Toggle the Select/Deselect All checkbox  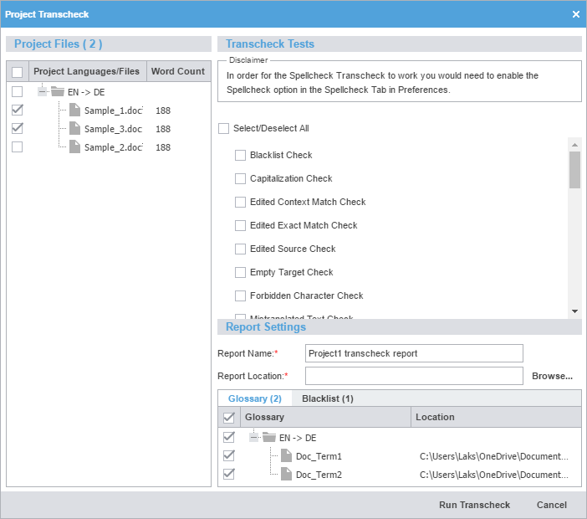click(x=223, y=129)
